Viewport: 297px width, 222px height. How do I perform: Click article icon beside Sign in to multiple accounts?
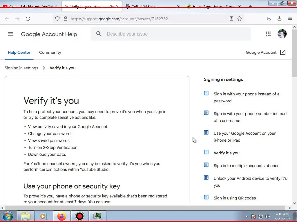206,165
